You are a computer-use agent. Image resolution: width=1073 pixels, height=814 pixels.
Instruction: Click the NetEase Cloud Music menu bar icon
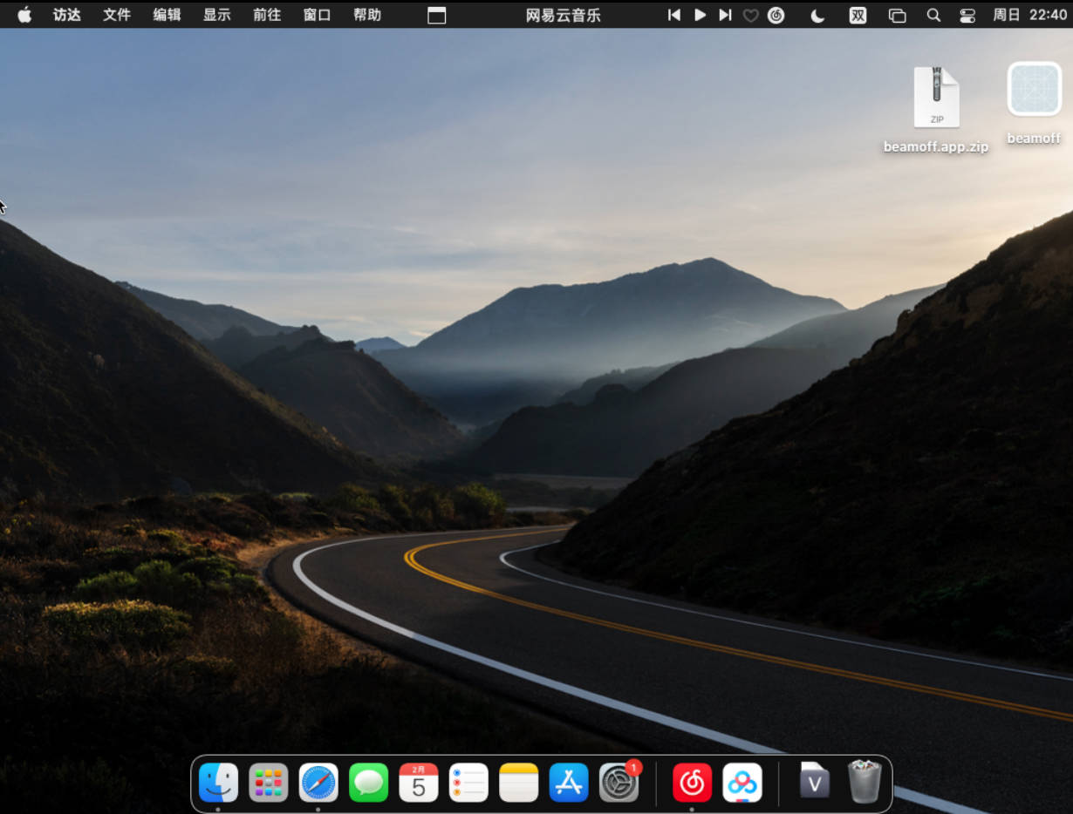[x=776, y=15]
